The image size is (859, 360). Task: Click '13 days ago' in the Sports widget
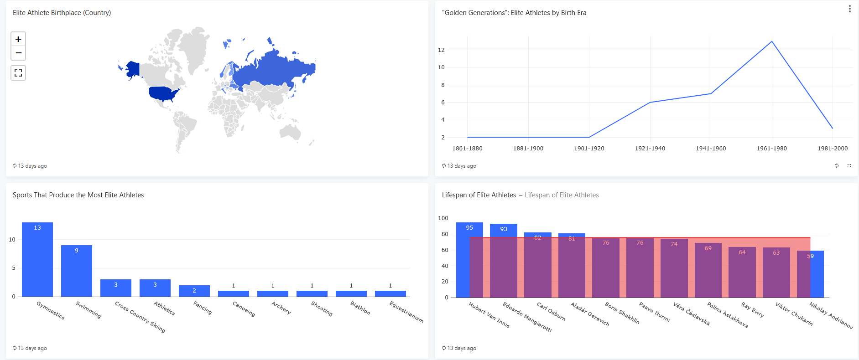32,348
